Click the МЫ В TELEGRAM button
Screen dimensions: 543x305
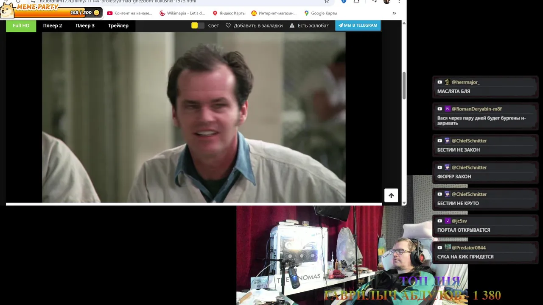(358, 25)
